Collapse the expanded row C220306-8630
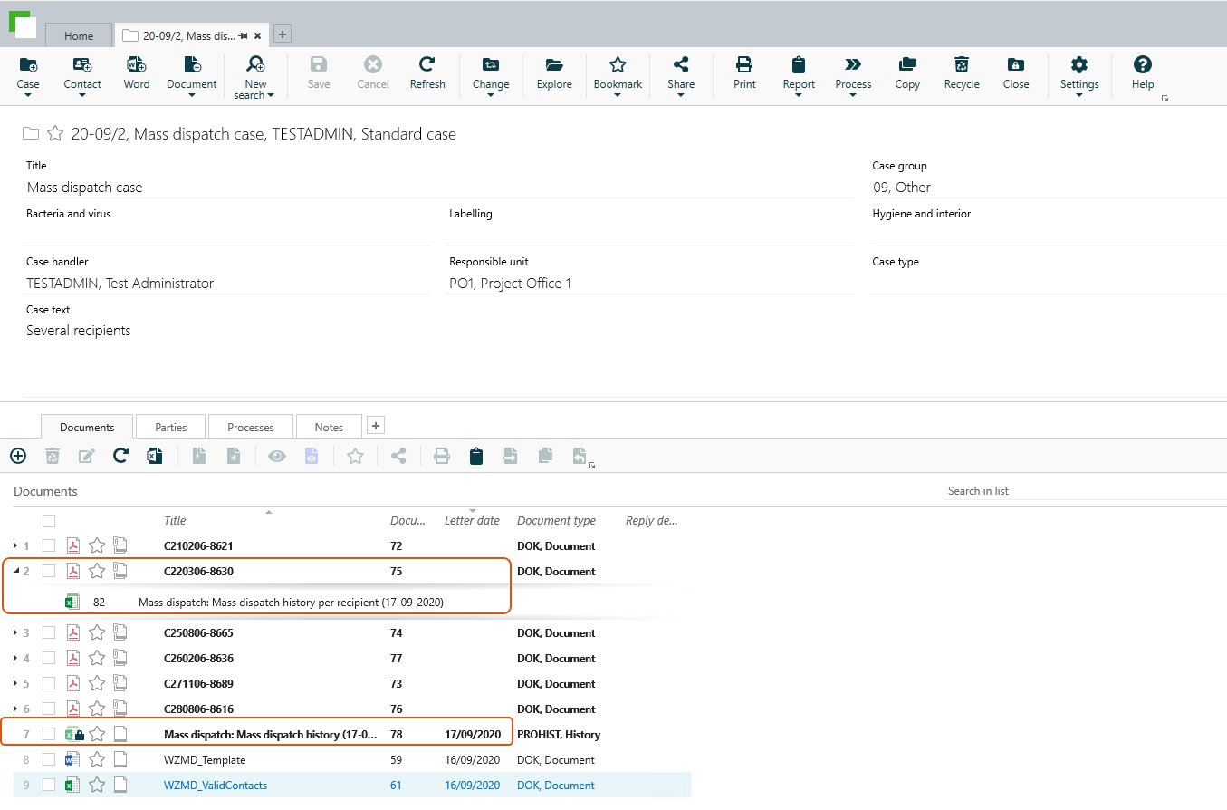1227x810 pixels. [x=15, y=571]
